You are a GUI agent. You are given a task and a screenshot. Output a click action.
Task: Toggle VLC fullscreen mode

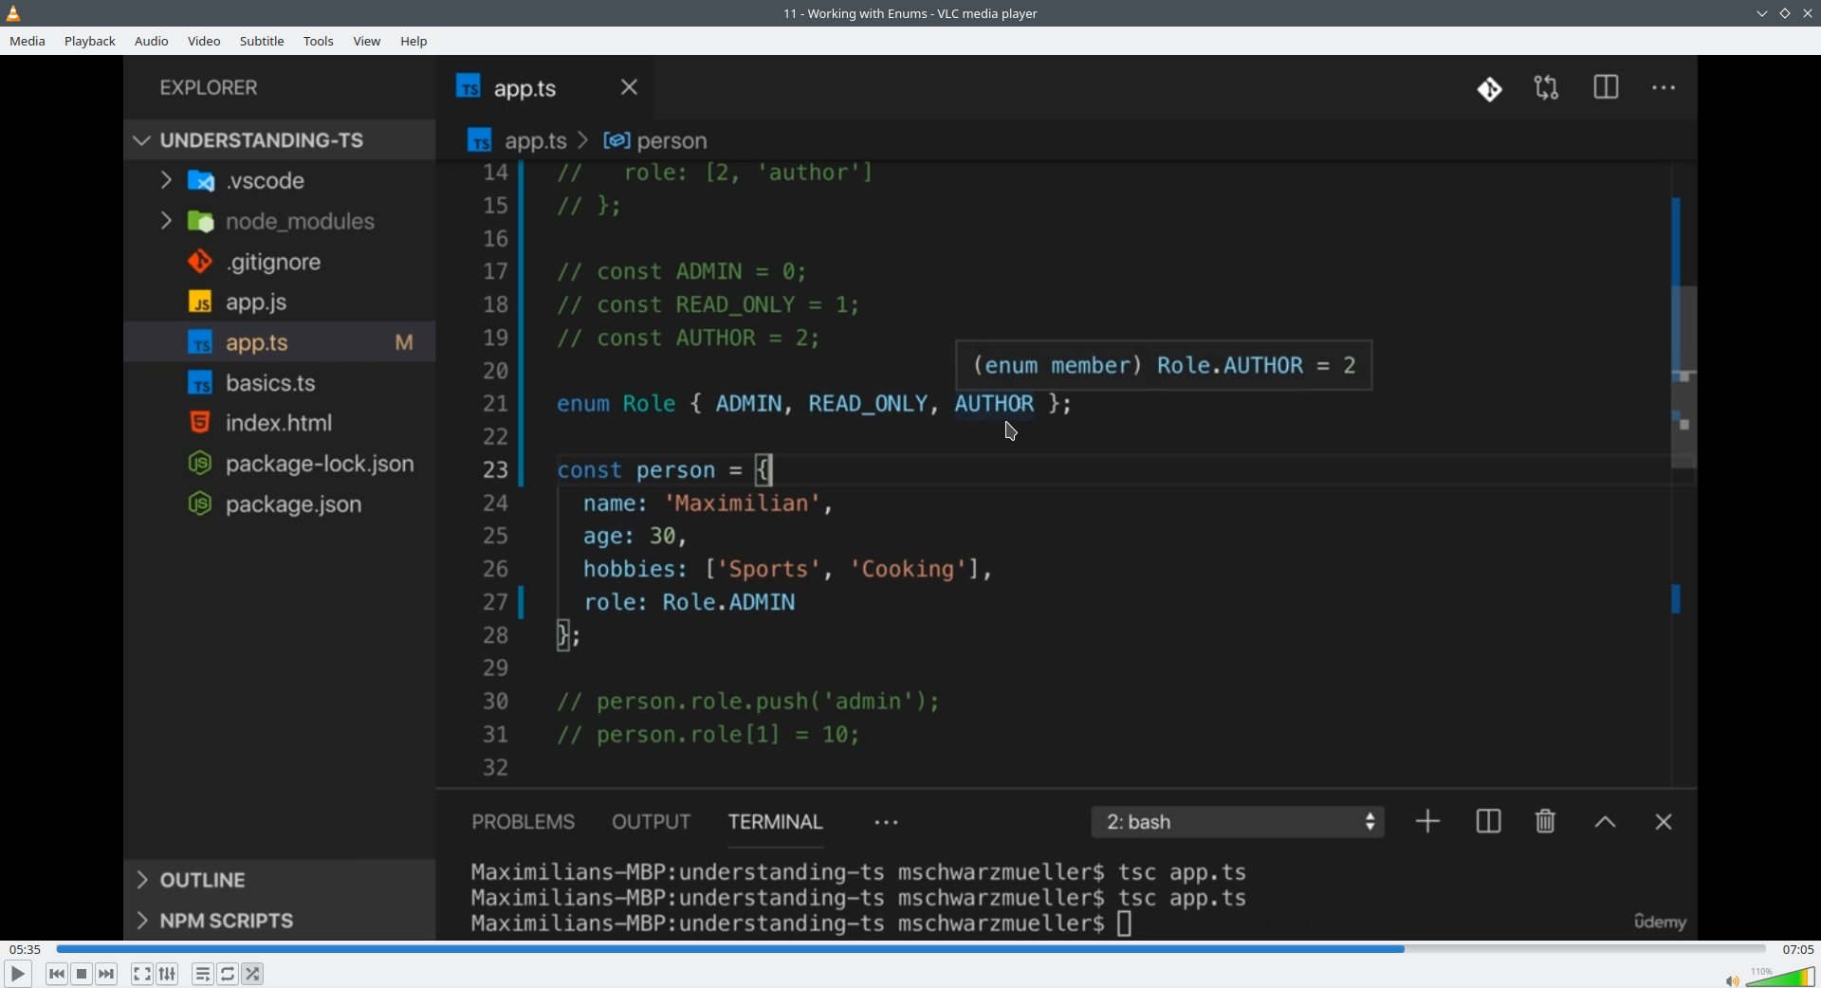(142, 974)
